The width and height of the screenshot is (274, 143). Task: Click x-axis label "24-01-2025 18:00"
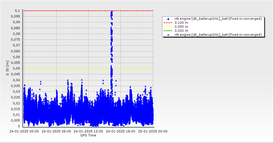tap(120, 131)
